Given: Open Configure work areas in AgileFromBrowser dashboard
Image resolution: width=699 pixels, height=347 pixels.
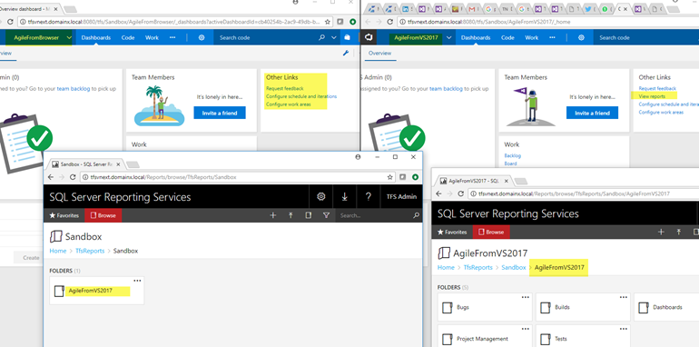Looking at the screenshot, I should click(289, 104).
